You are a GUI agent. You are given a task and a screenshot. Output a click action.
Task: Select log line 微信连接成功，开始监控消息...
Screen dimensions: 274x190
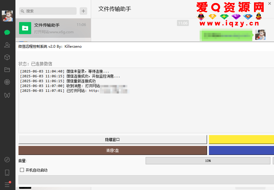70,76
